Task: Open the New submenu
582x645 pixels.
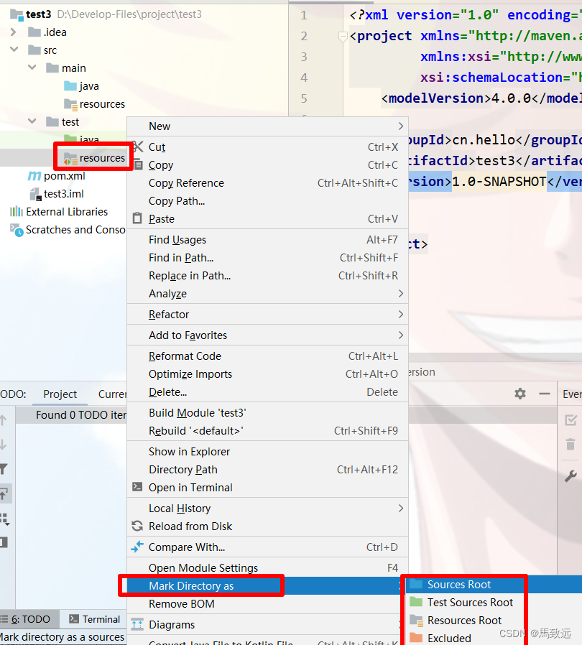Action: [267, 126]
